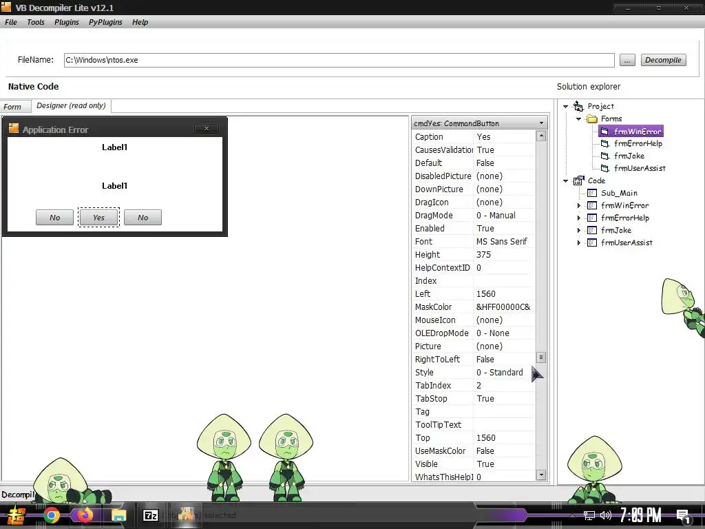Close the Application Error form preview
This screenshot has width=705, height=529.
click(x=207, y=129)
